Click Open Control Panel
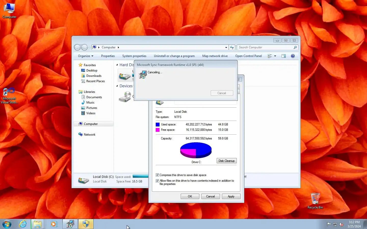Screen dimensions: 367x229 [248, 56]
